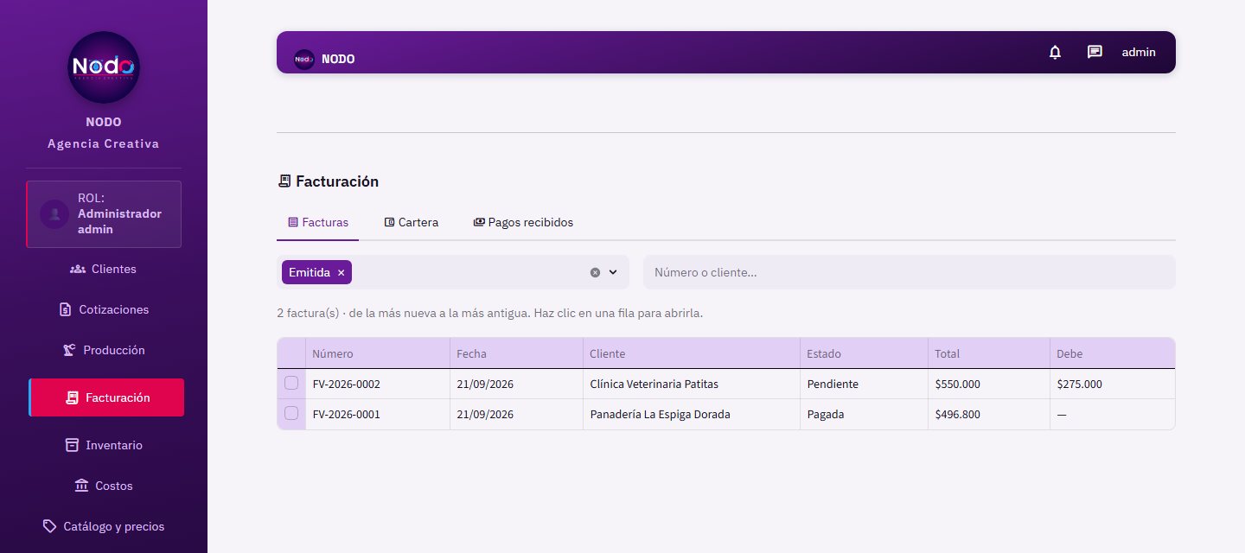Image resolution: width=1245 pixels, height=553 pixels.
Task: Click the Catálogo y precios tag icon
Action: click(50, 526)
